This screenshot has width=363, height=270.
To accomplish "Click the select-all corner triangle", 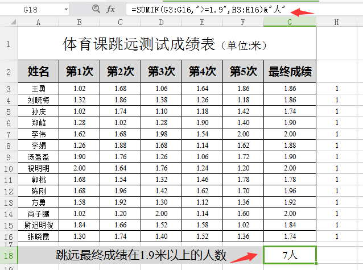I will coord(13,22).
